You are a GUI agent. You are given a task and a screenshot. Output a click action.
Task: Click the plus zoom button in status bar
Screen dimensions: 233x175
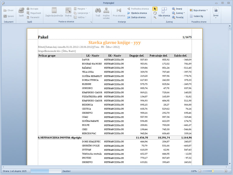point(226,171)
